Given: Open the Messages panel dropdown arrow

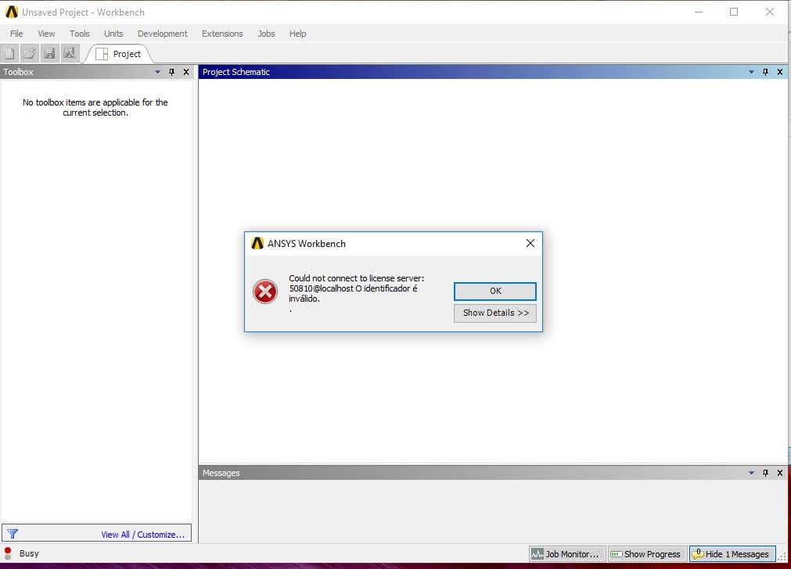Looking at the screenshot, I should point(751,473).
